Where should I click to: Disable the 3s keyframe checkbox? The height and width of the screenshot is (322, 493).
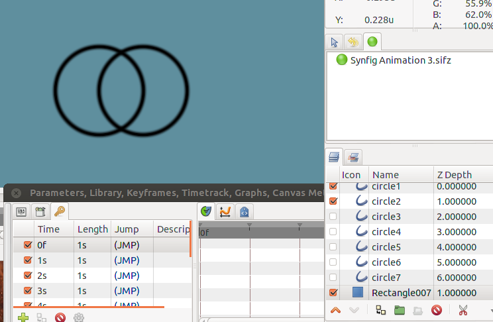28,291
